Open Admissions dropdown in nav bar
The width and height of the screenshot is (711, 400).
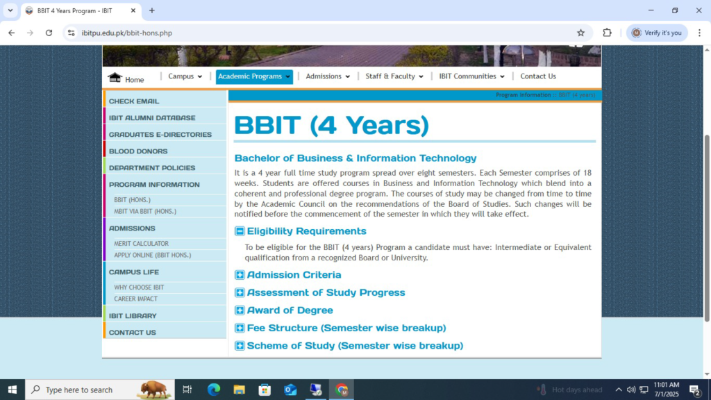point(328,76)
